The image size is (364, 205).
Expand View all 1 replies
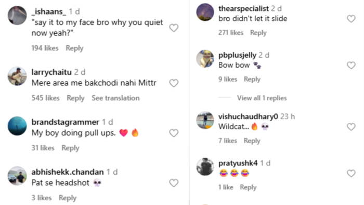pos(262,98)
